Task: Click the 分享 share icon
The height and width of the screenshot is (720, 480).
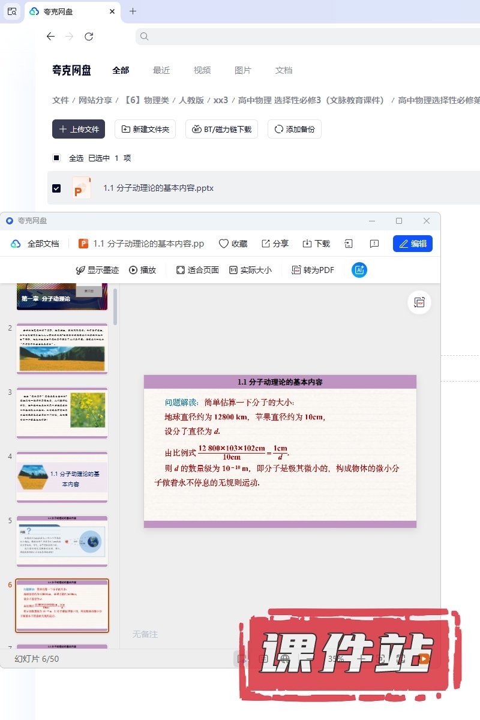Action: point(266,244)
